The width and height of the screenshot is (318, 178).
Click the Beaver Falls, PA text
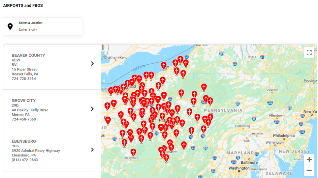click(x=25, y=74)
